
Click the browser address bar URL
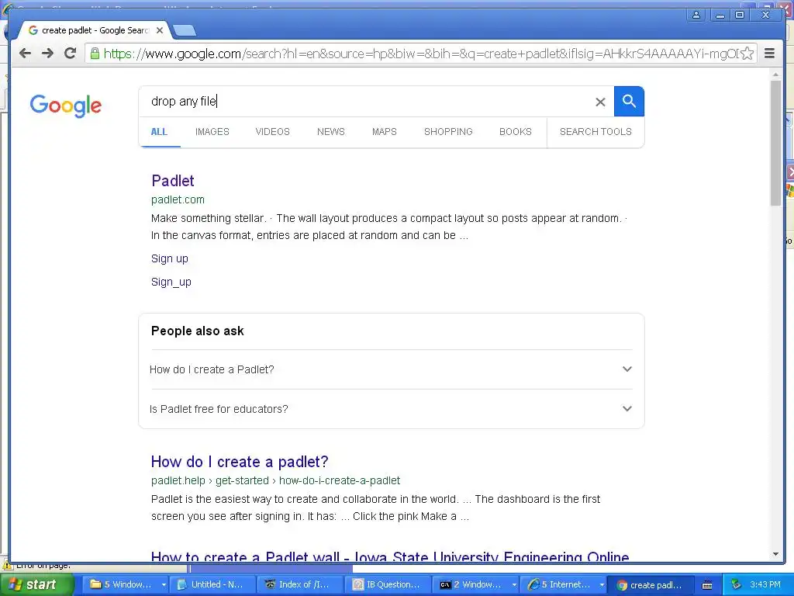(x=420, y=54)
